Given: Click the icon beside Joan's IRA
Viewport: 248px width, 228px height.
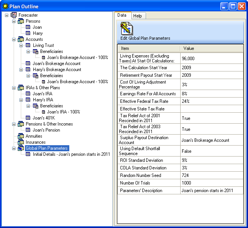Looking at the screenshot, I should [x=28, y=94].
